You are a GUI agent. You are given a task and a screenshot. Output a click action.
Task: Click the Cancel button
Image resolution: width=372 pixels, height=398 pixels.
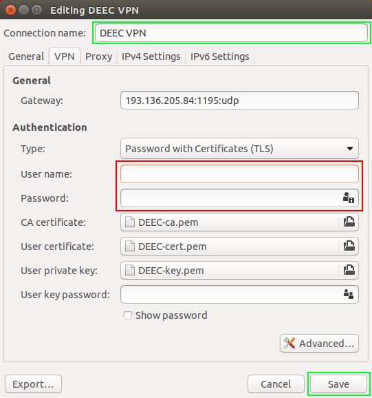[276, 384]
